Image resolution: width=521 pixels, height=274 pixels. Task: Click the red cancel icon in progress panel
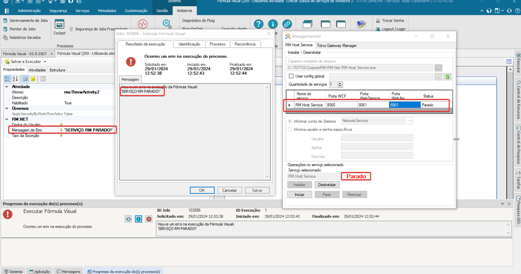[x=149, y=219]
